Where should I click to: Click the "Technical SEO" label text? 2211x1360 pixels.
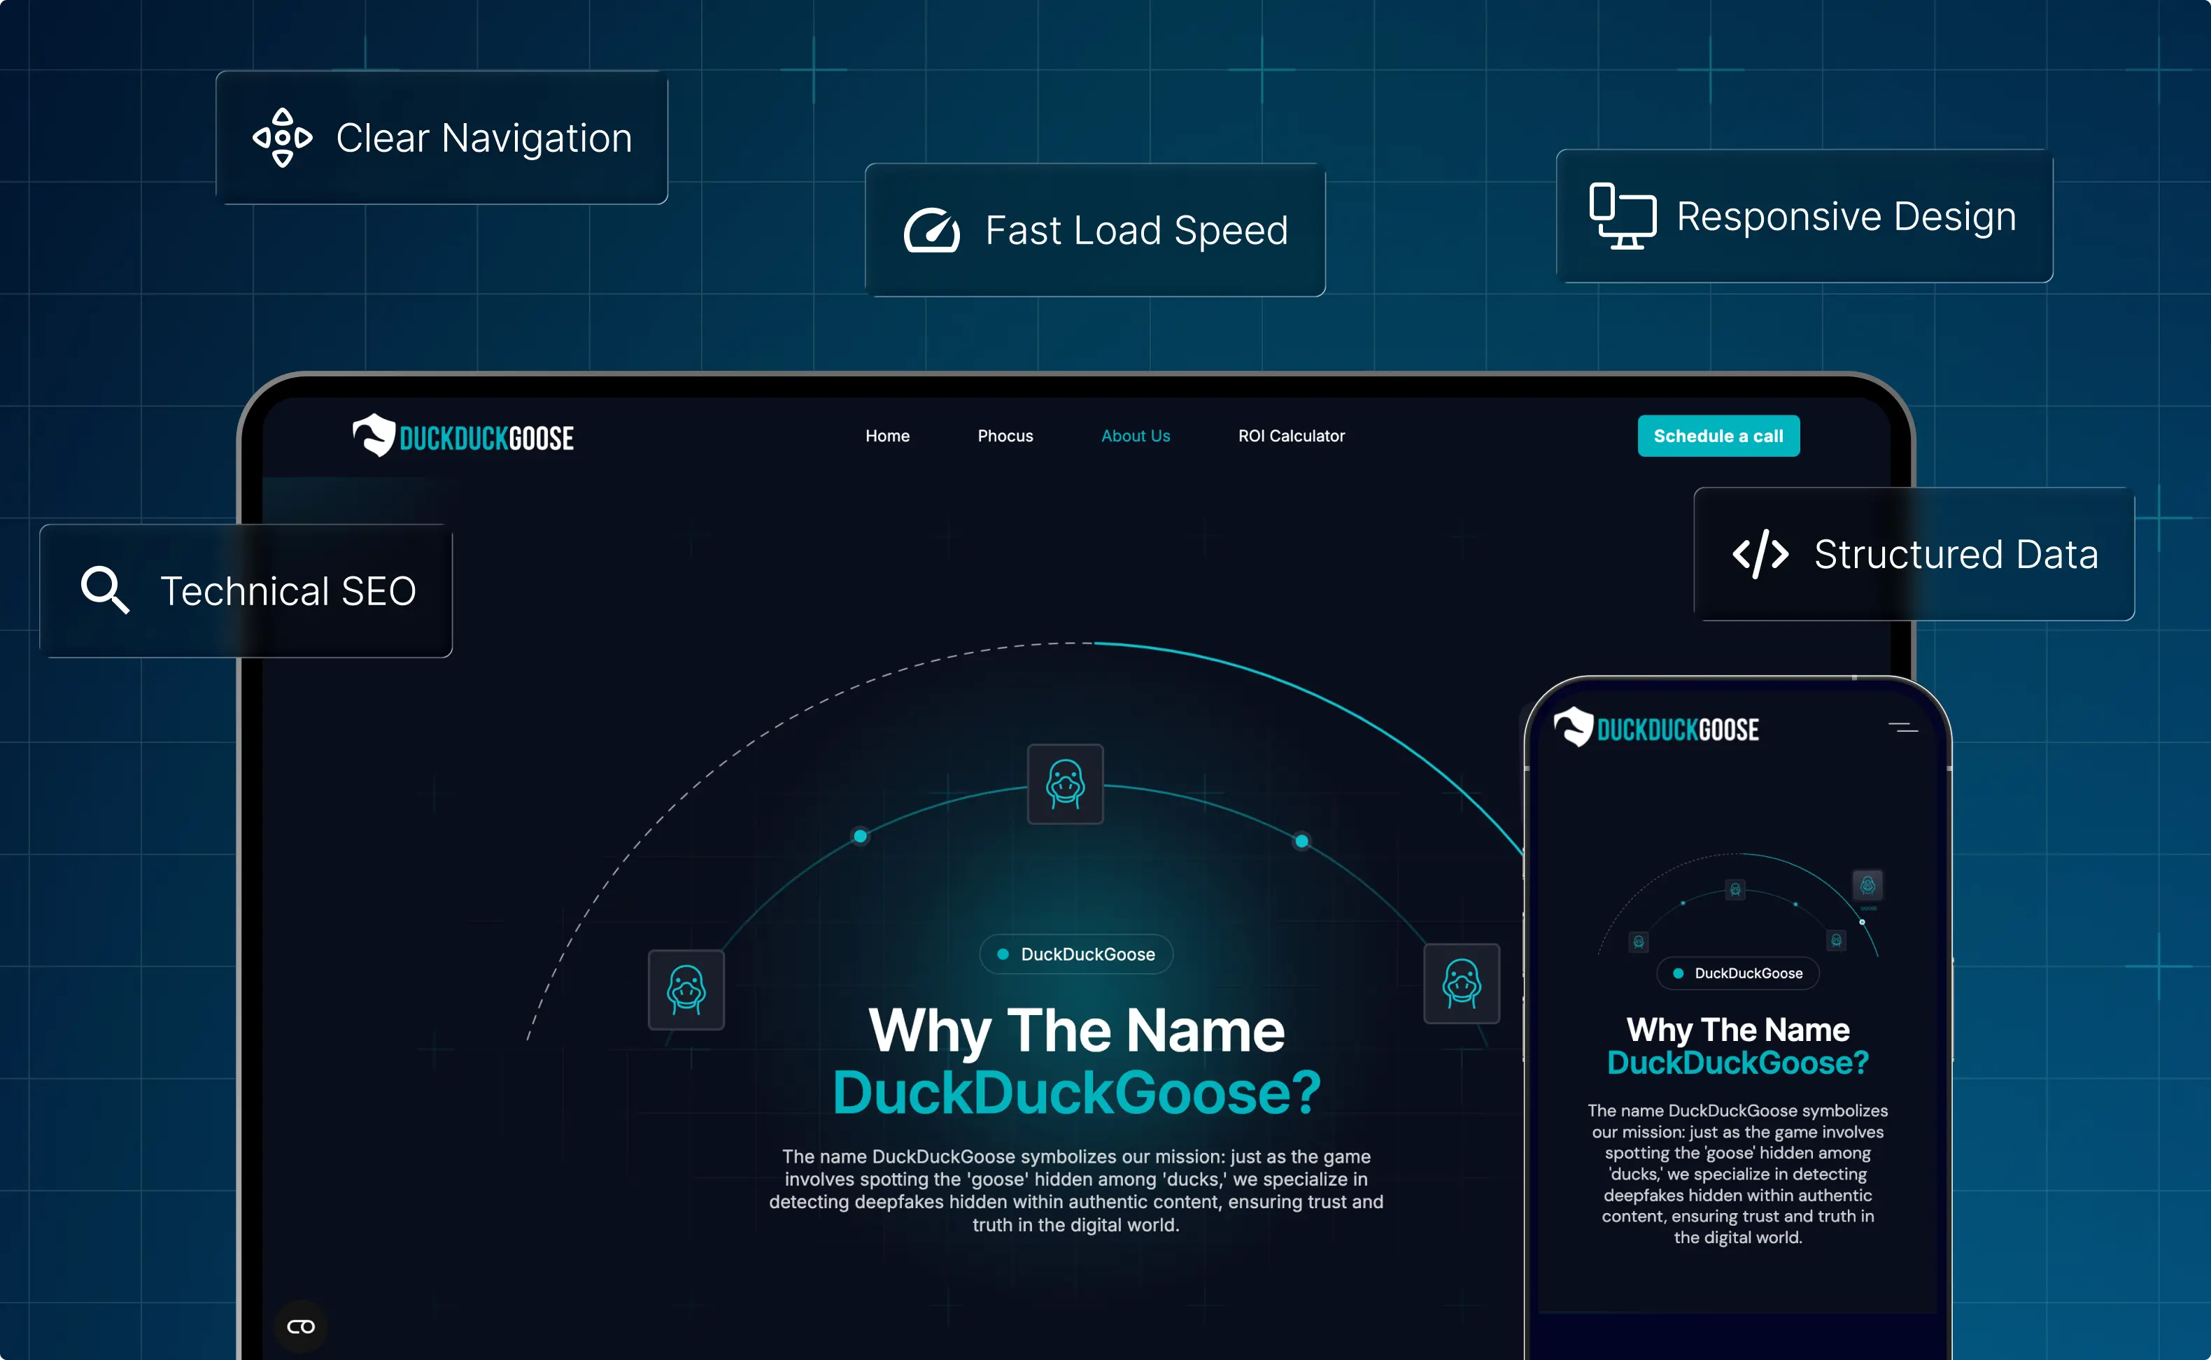click(288, 591)
